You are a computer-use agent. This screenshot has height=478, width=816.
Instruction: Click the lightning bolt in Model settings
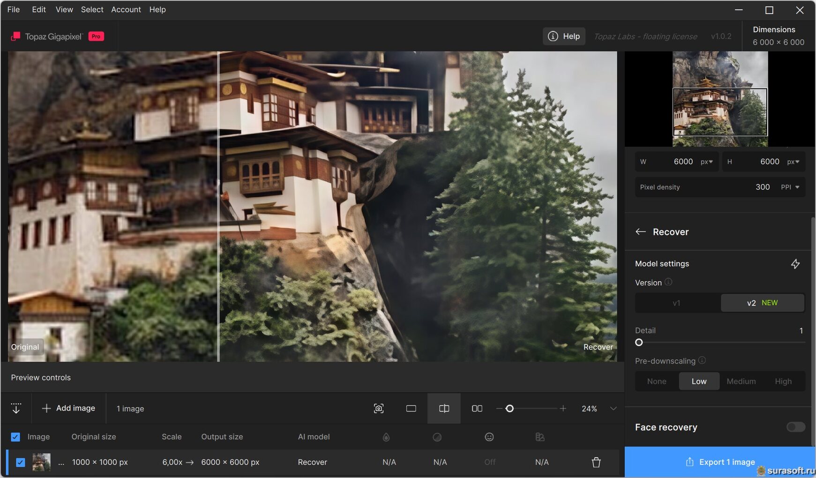[795, 264]
